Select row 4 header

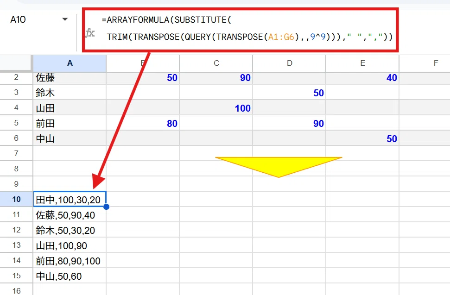pyautogui.click(x=16, y=107)
